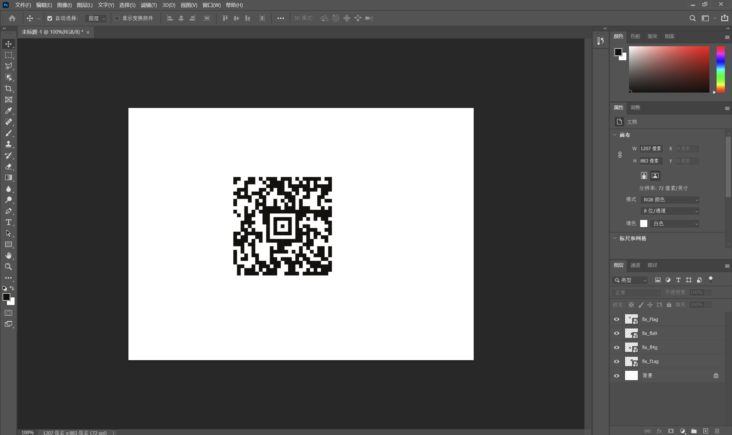Select the Path Selection tool

[x=8, y=233]
